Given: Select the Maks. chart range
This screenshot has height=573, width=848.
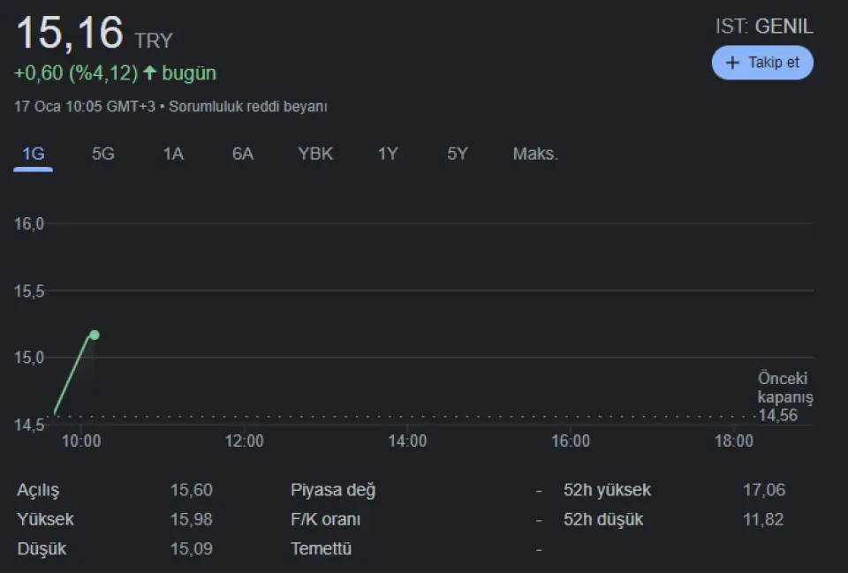Looking at the screenshot, I should [535, 154].
